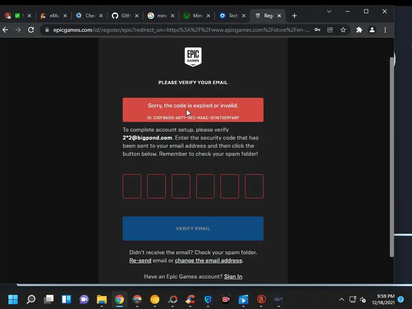
Task: Open a new tab with plus button
Action: pos(294,16)
